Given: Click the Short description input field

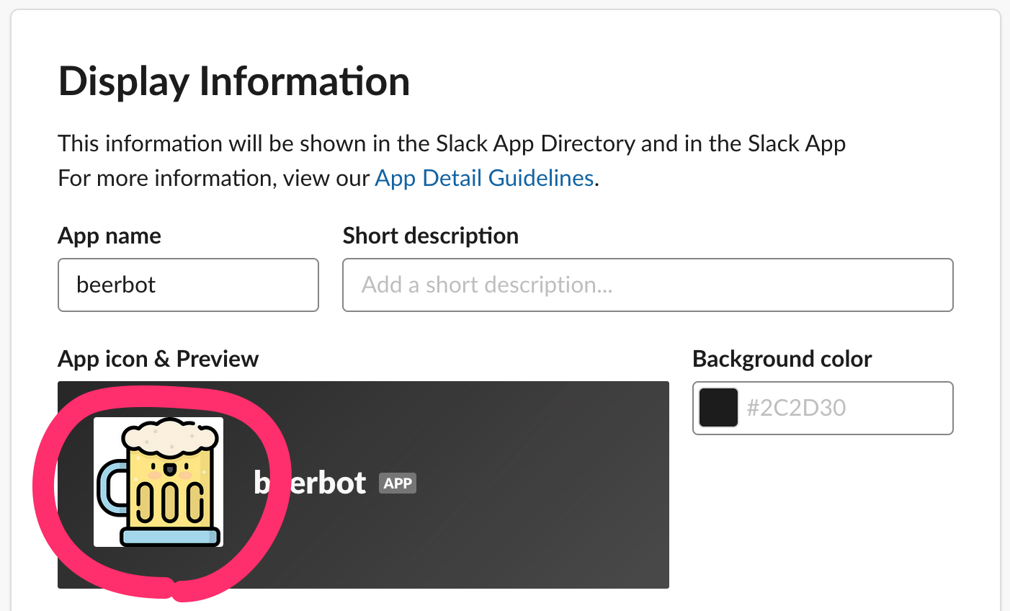Looking at the screenshot, I should (x=648, y=285).
